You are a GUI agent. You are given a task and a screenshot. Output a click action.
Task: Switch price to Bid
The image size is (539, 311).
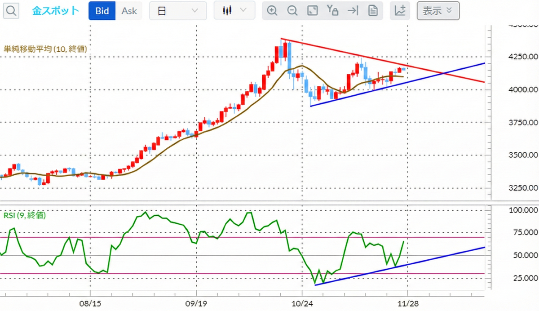[x=102, y=11]
